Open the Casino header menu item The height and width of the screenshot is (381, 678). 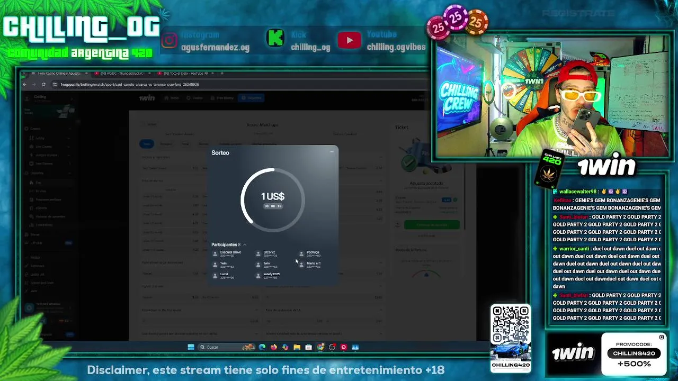coord(195,98)
